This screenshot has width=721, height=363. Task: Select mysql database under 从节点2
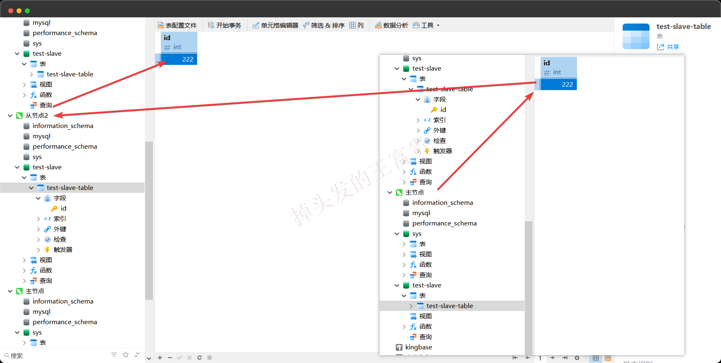(41, 136)
